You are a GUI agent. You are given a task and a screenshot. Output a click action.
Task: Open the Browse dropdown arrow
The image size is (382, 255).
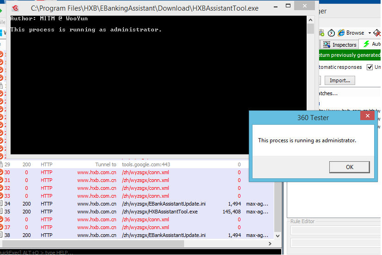[370, 33]
